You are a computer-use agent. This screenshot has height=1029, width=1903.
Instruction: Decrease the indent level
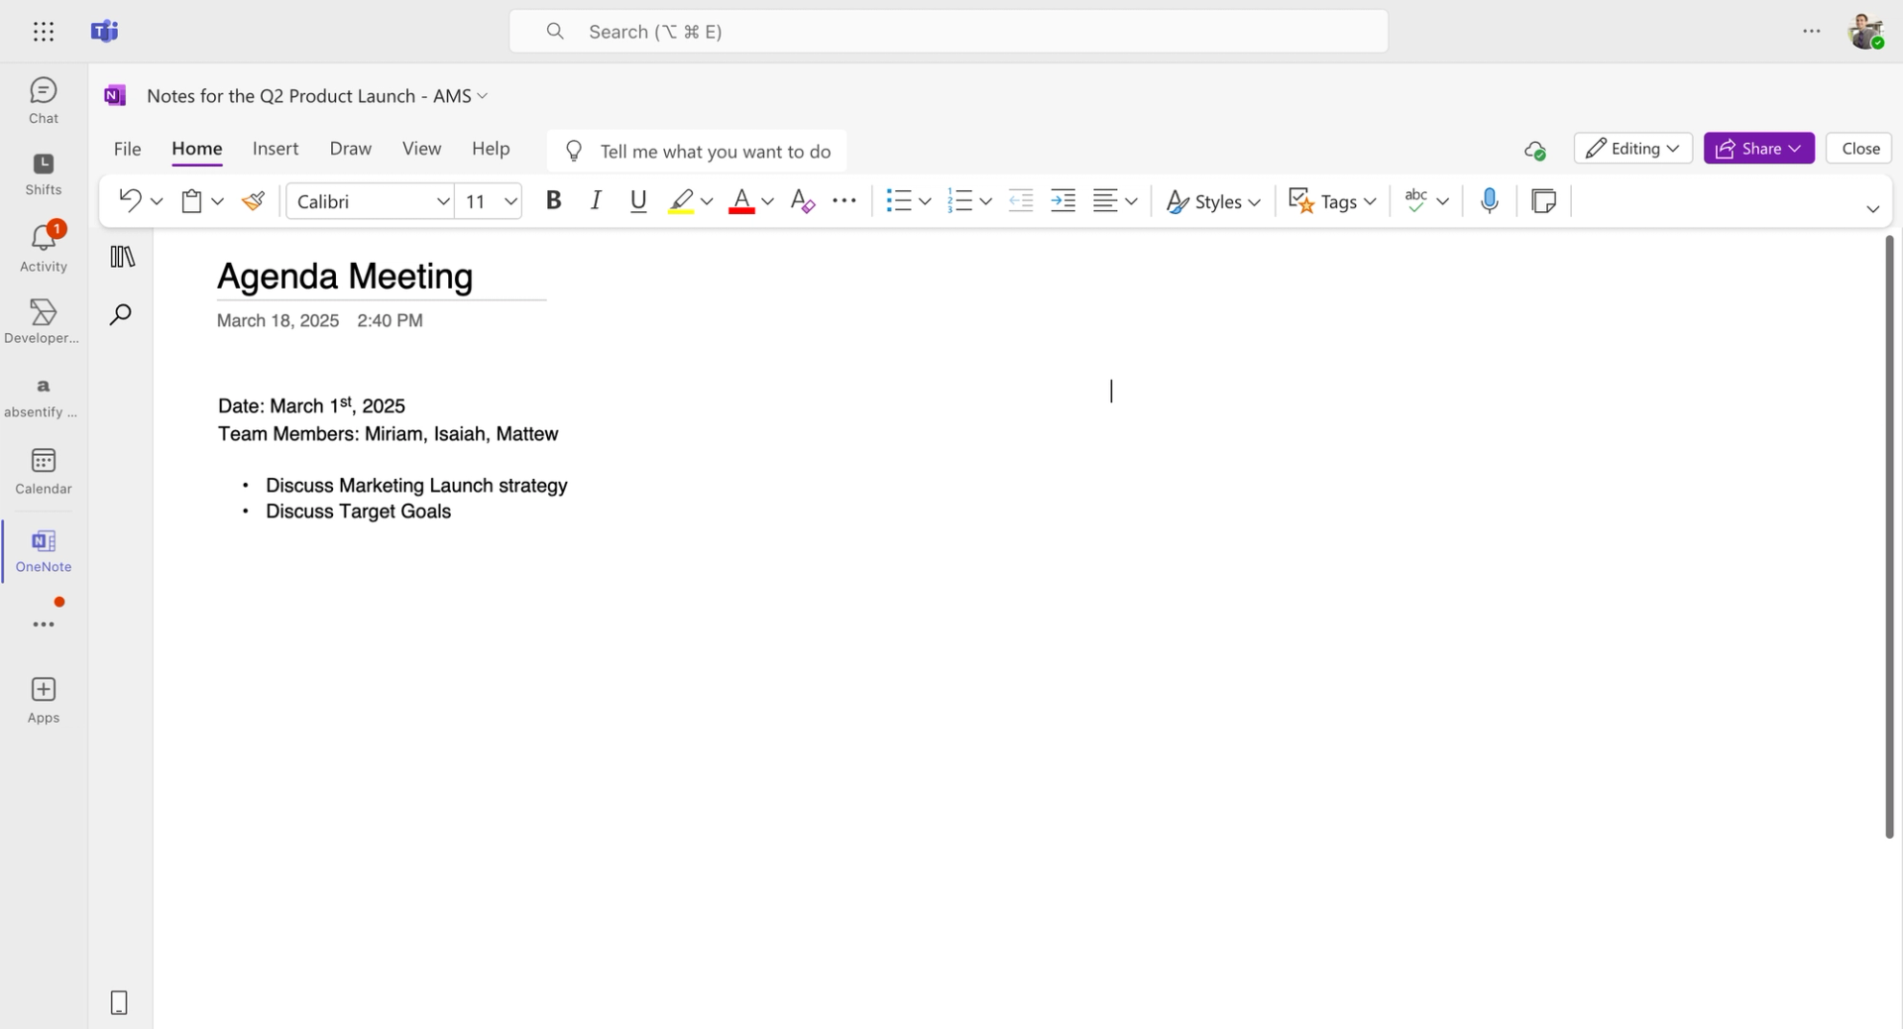[x=1021, y=201]
